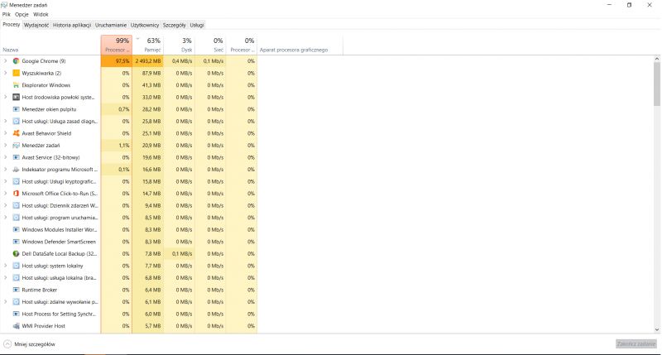The height and width of the screenshot is (355, 662).
Task: Click the Avast Behavior Shield icon
Action: pos(16,133)
